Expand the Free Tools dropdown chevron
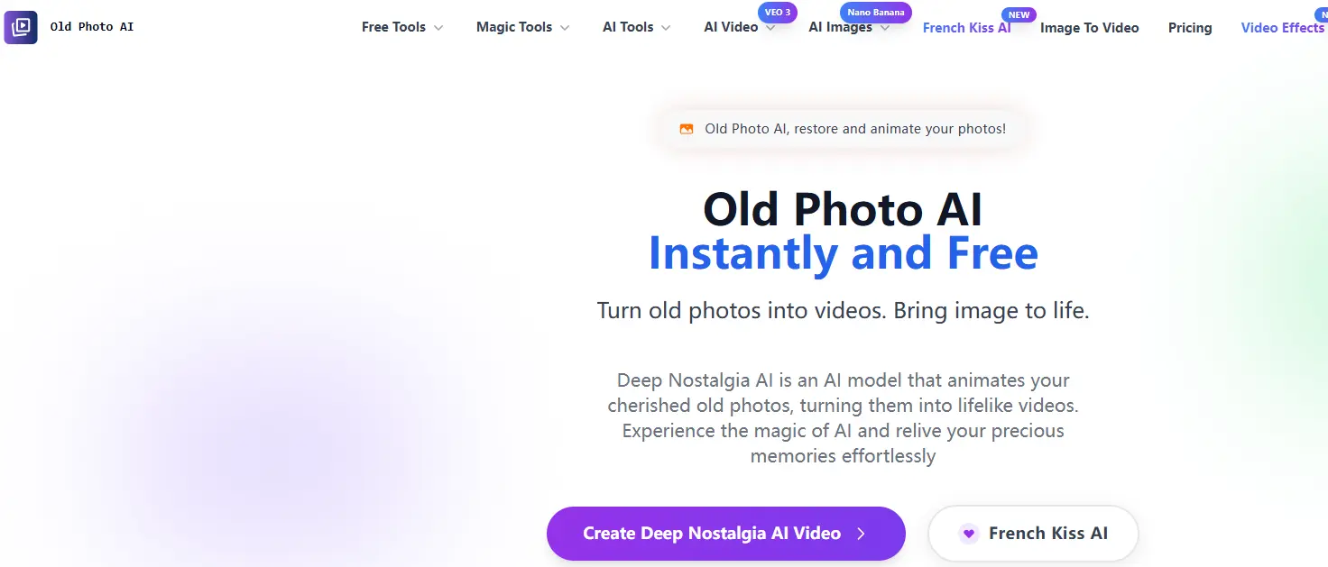Screen dimensions: 1328x567 438,28
